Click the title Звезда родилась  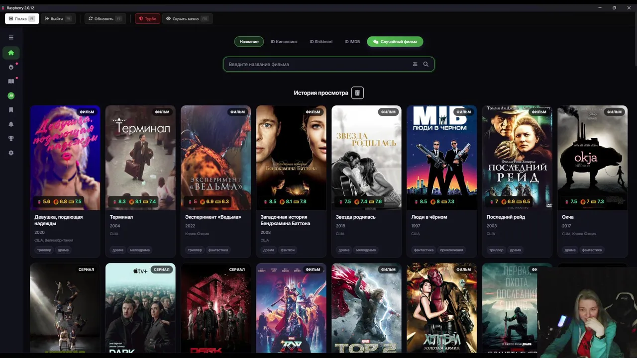[356, 217]
